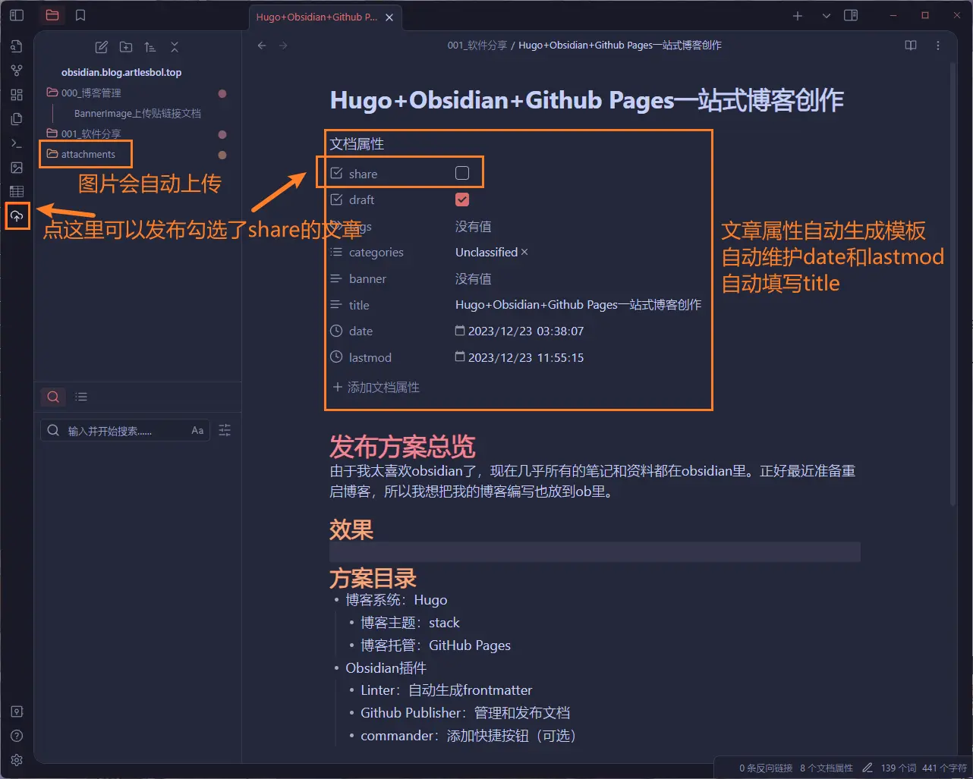973x779 pixels.
Task: Navigate forward arrow in note header
Action: coord(283,46)
